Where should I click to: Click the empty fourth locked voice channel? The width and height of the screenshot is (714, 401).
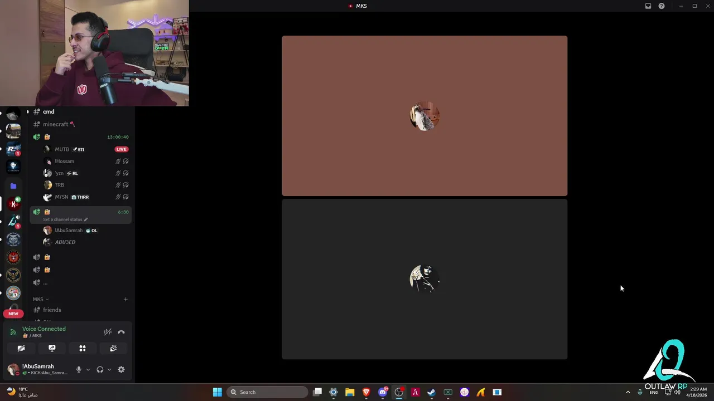coord(81,270)
